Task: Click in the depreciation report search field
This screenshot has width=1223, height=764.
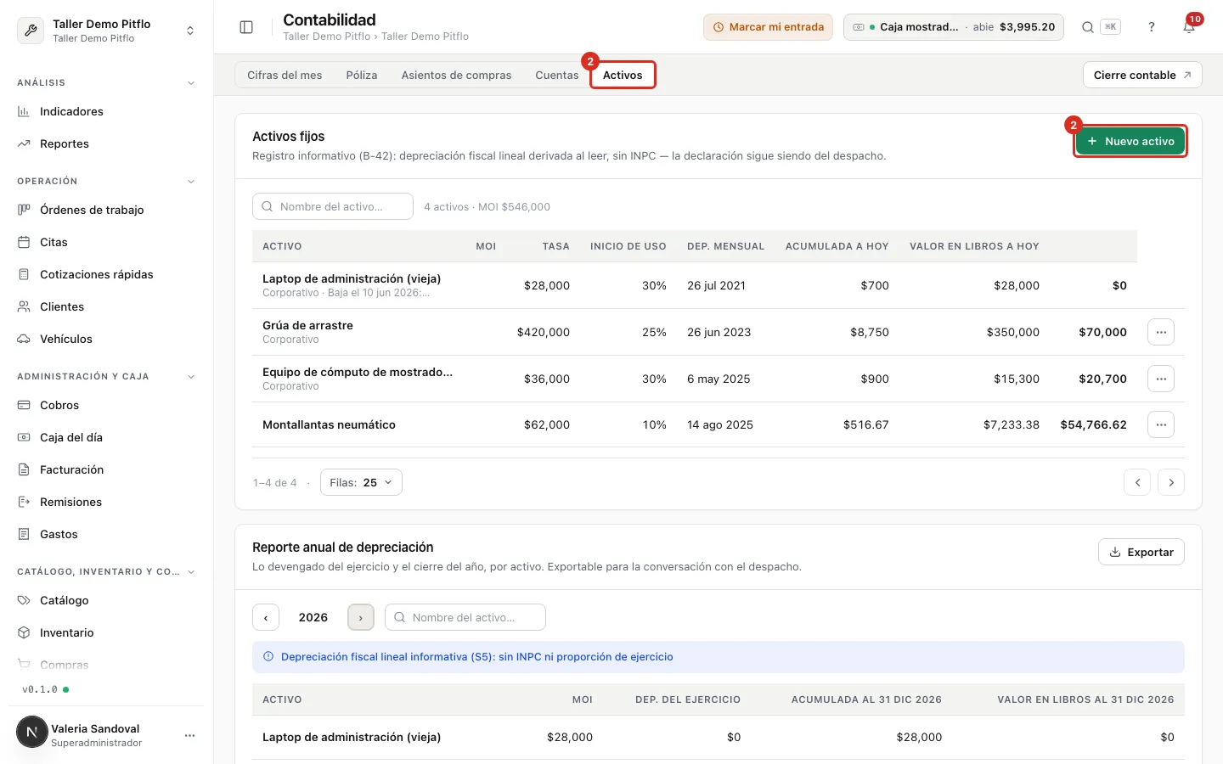Action: (465, 617)
